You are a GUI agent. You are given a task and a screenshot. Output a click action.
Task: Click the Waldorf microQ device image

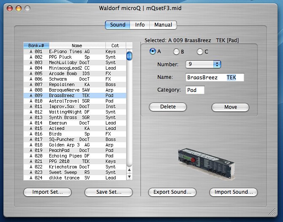(207, 164)
